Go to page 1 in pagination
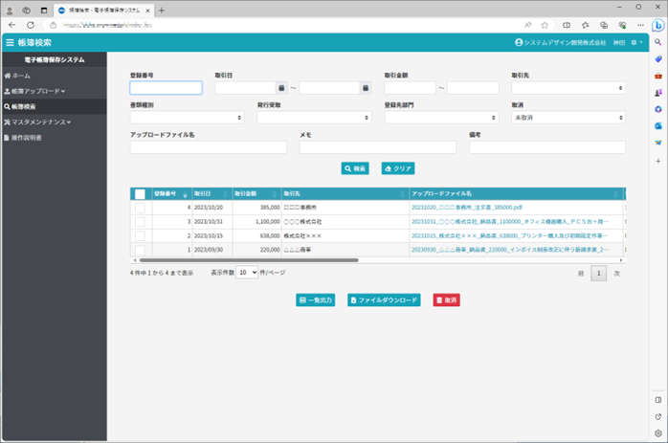Image resolution: width=668 pixels, height=443 pixels. point(598,274)
